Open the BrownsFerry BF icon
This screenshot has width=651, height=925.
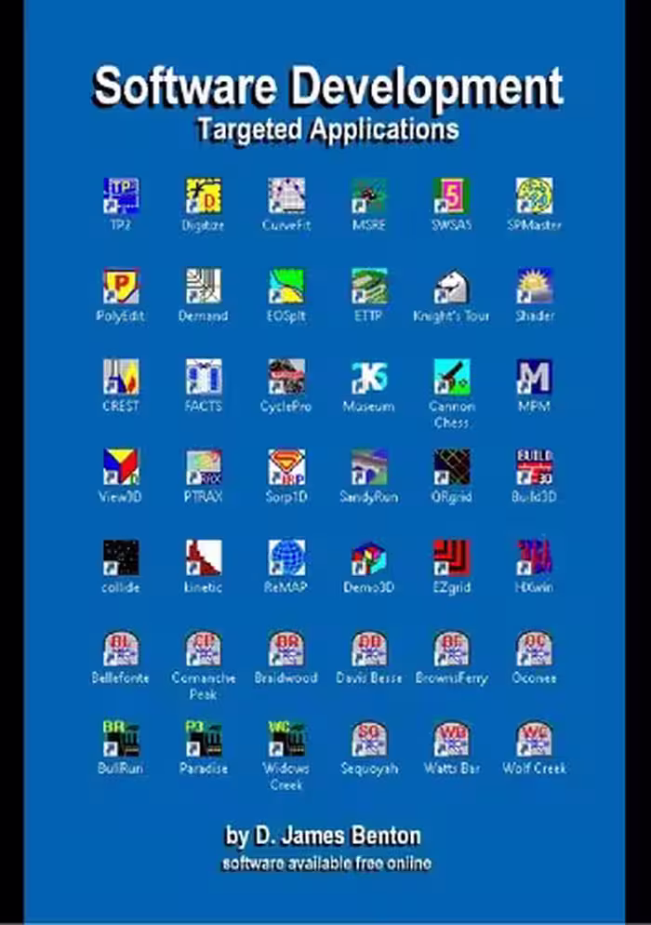452,649
